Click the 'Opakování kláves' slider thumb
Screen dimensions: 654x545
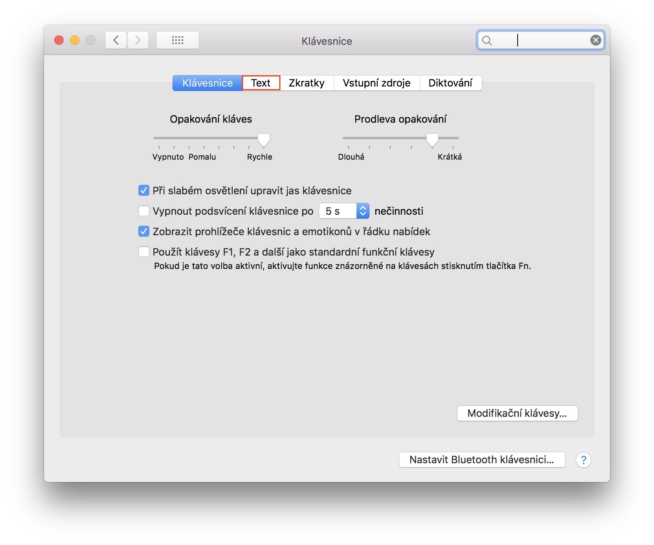point(264,140)
